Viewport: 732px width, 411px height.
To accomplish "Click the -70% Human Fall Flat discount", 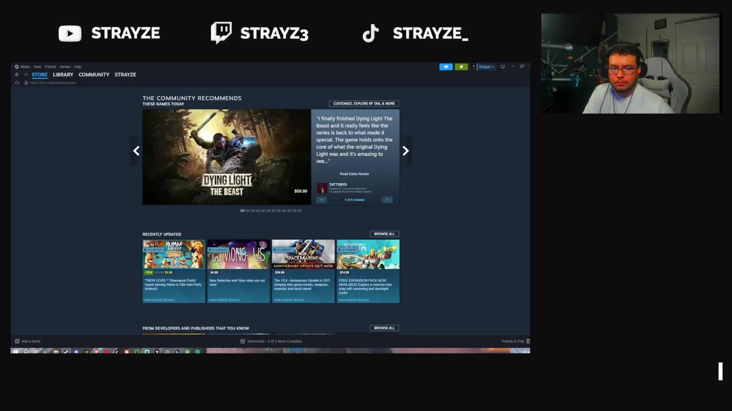I will tap(149, 273).
